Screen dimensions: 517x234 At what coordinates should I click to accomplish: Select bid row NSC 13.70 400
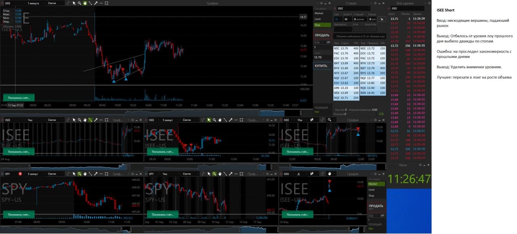click(x=346, y=48)
